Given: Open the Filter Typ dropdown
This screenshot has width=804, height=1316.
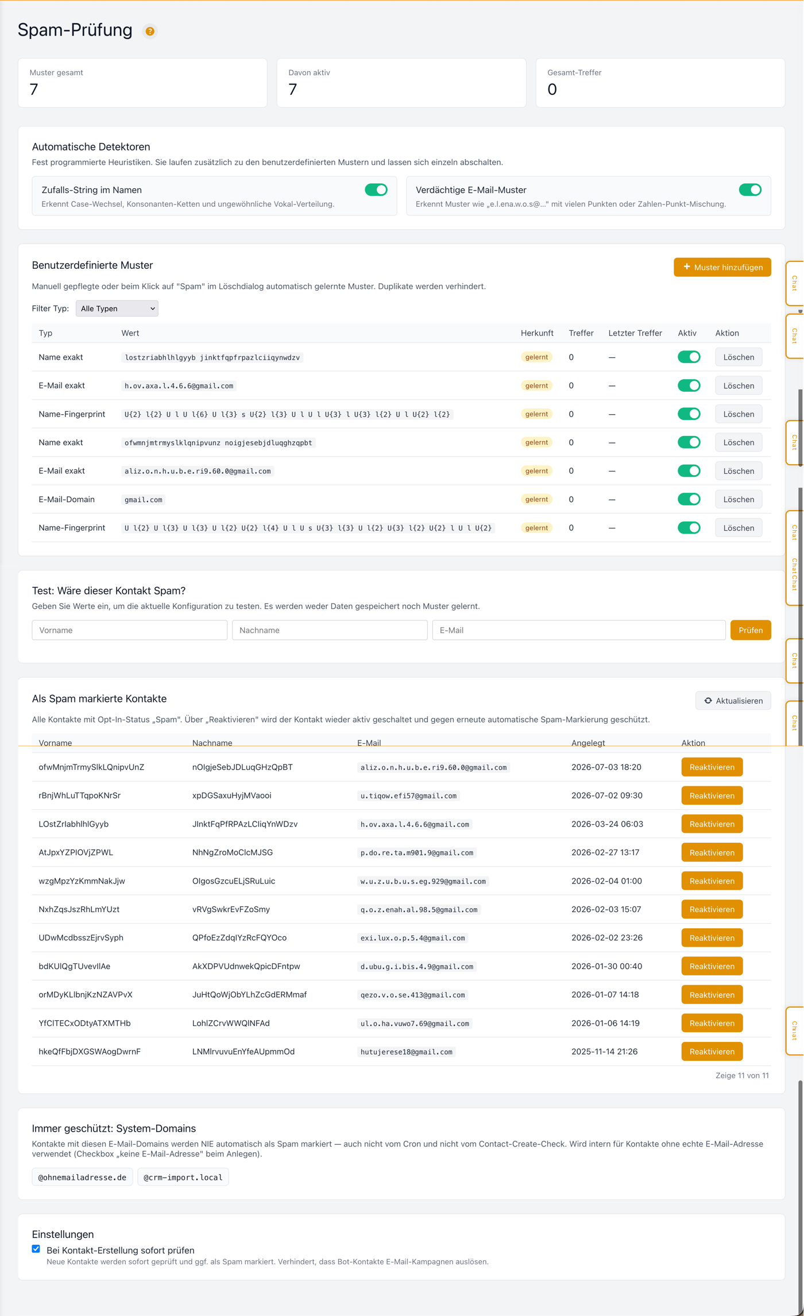Looking at the screenshot, I should (x=117, y=308).
